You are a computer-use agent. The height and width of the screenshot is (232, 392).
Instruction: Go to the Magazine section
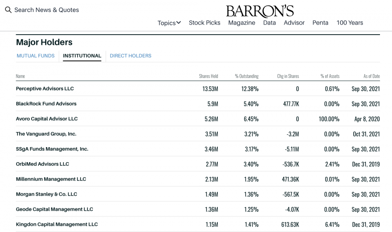coord(241,23)
